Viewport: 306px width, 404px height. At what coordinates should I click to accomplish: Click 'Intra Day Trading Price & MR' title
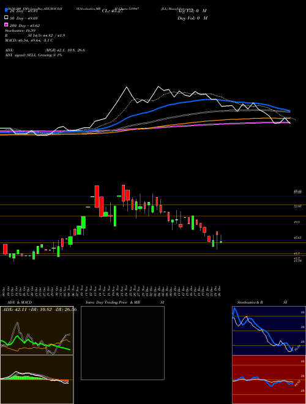[x=113, y=302]
